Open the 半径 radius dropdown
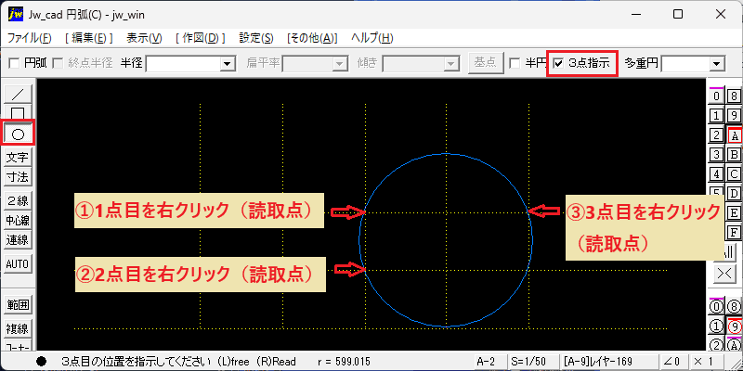This screenshot has width=743, height=371. tap(228, 63)
